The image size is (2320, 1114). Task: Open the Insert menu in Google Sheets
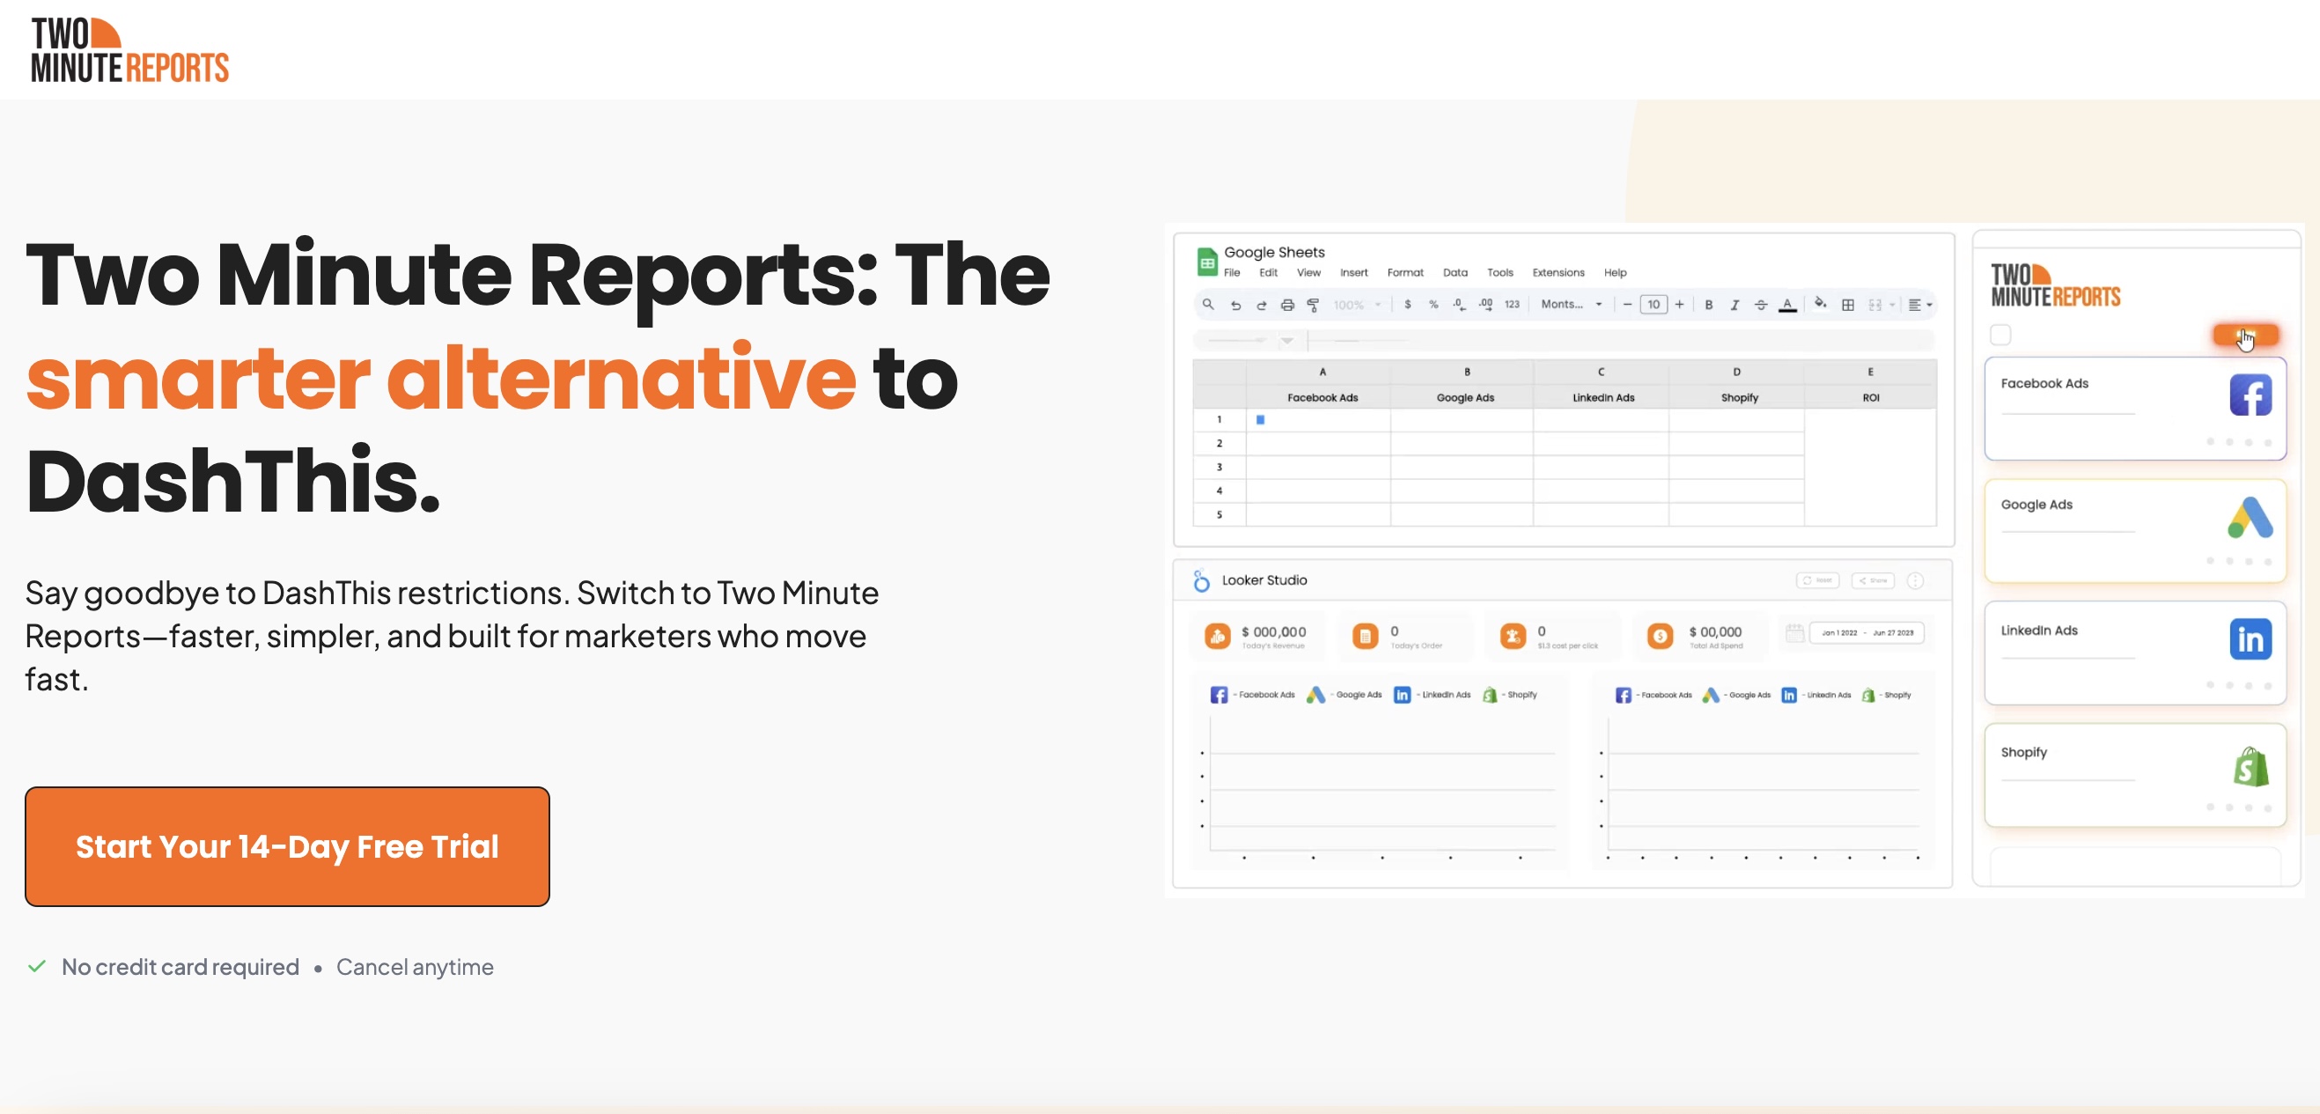(1353, 273)
